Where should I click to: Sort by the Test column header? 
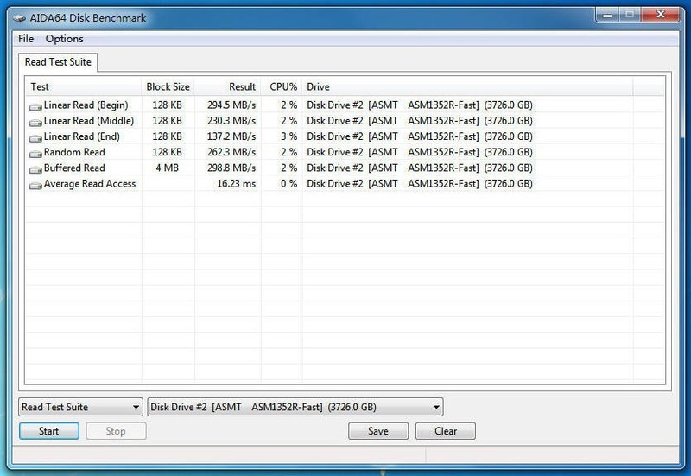pos(84,87)
